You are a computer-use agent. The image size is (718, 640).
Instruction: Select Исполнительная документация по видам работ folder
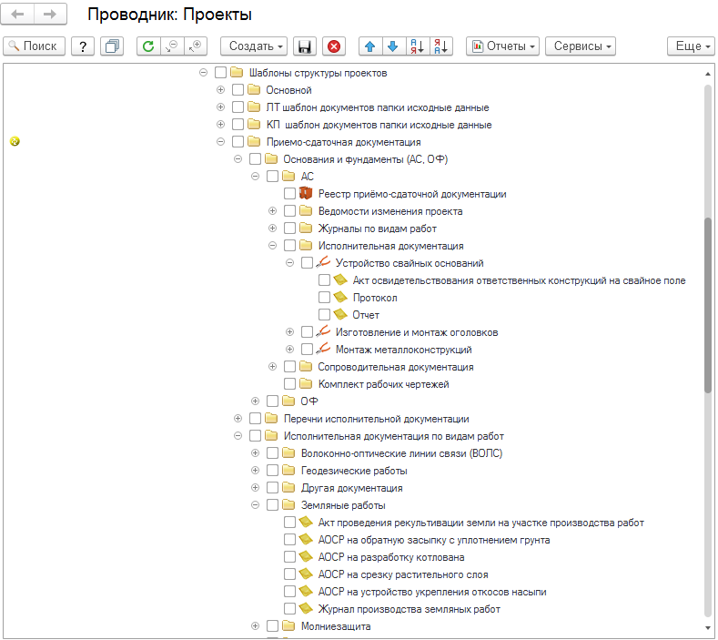click(x=394, y=436)
